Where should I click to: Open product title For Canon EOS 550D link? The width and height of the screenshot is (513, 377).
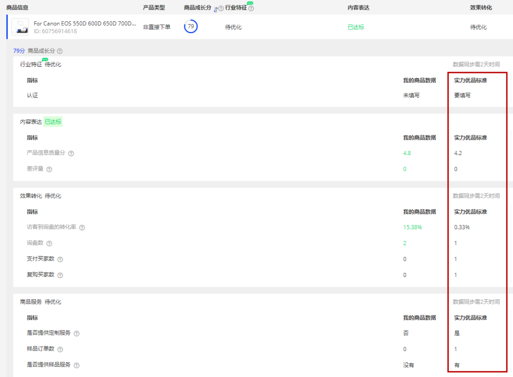click(x=85, y=24)
